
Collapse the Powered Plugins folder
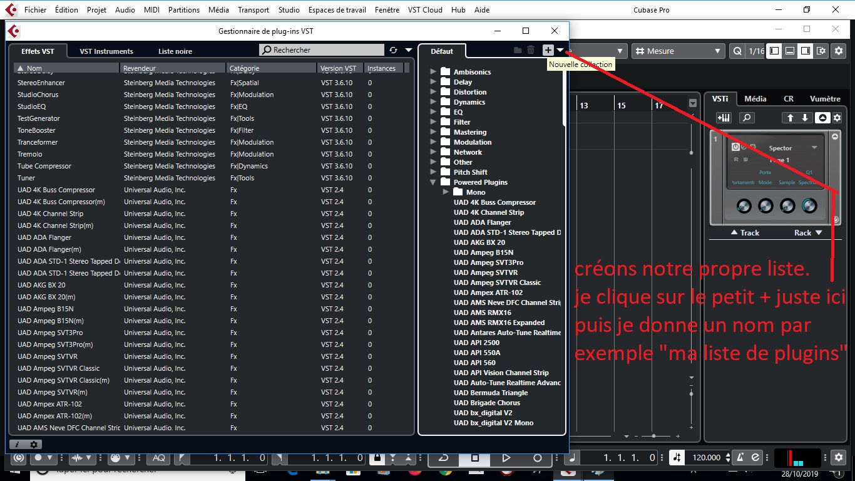pos(433,182)
